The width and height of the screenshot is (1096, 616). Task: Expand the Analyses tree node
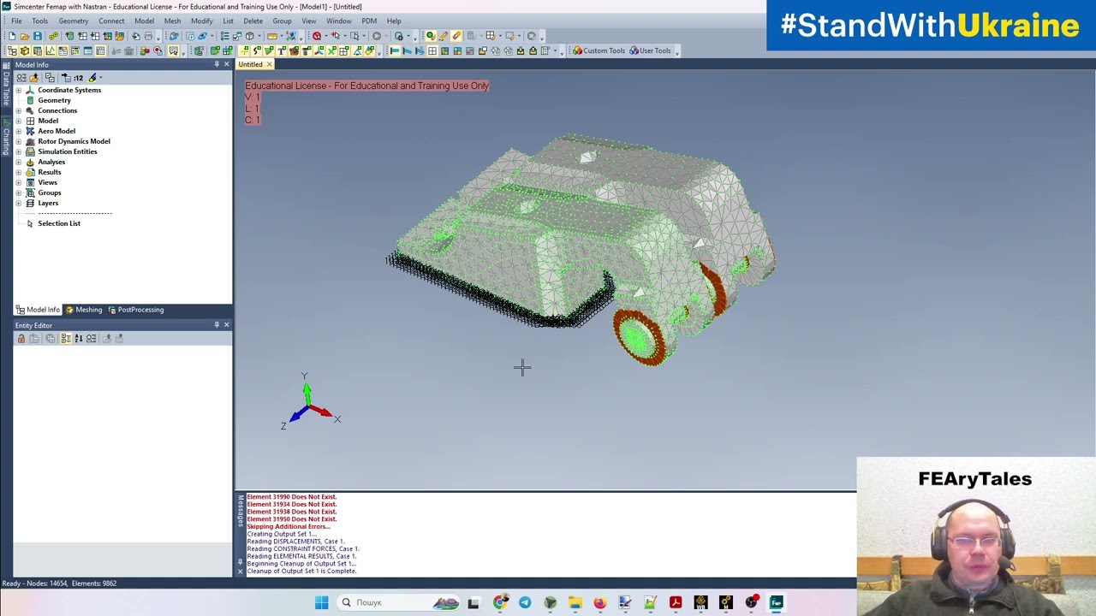[19, 162]
